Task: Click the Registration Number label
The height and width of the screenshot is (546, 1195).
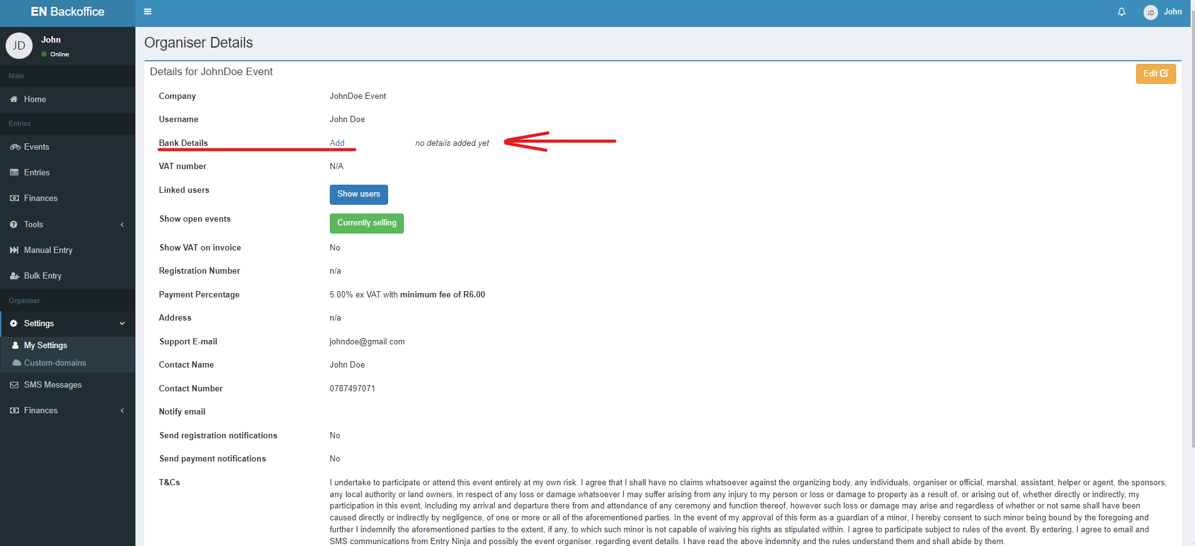Action: pos(199,271)
